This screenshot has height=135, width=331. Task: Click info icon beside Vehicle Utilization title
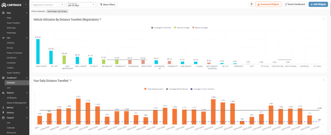[100, 19]
